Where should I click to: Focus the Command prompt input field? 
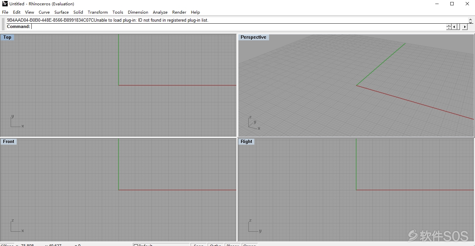[238, 26]
